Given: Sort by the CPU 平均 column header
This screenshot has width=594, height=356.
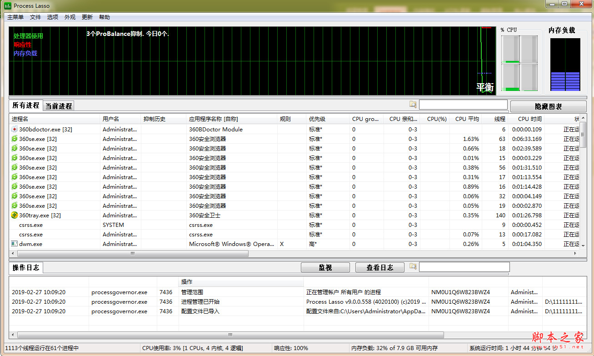Looking at the screenshot, I should 466,119.
